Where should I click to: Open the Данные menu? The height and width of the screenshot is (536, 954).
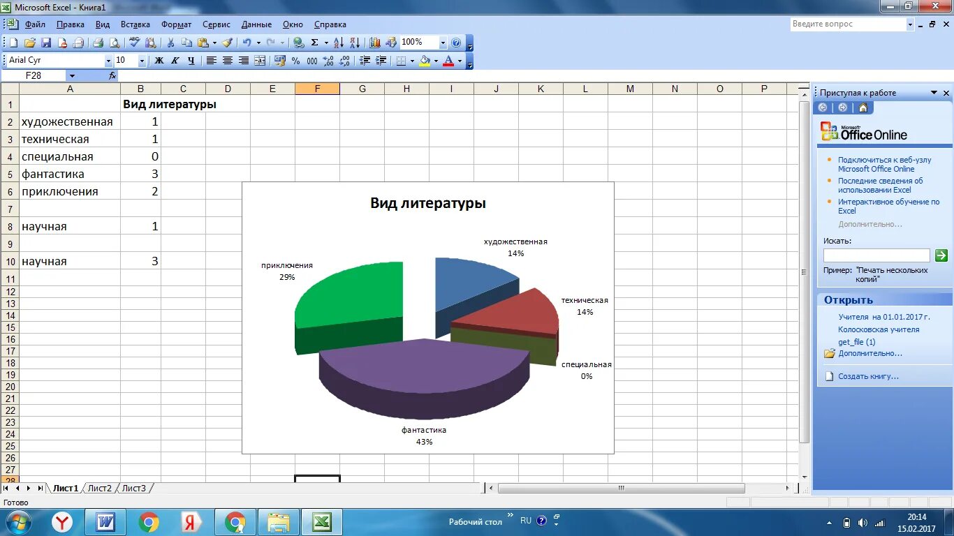pos(257,24)
